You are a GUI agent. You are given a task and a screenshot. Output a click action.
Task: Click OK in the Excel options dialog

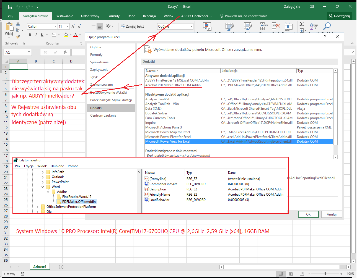point(308,214)
